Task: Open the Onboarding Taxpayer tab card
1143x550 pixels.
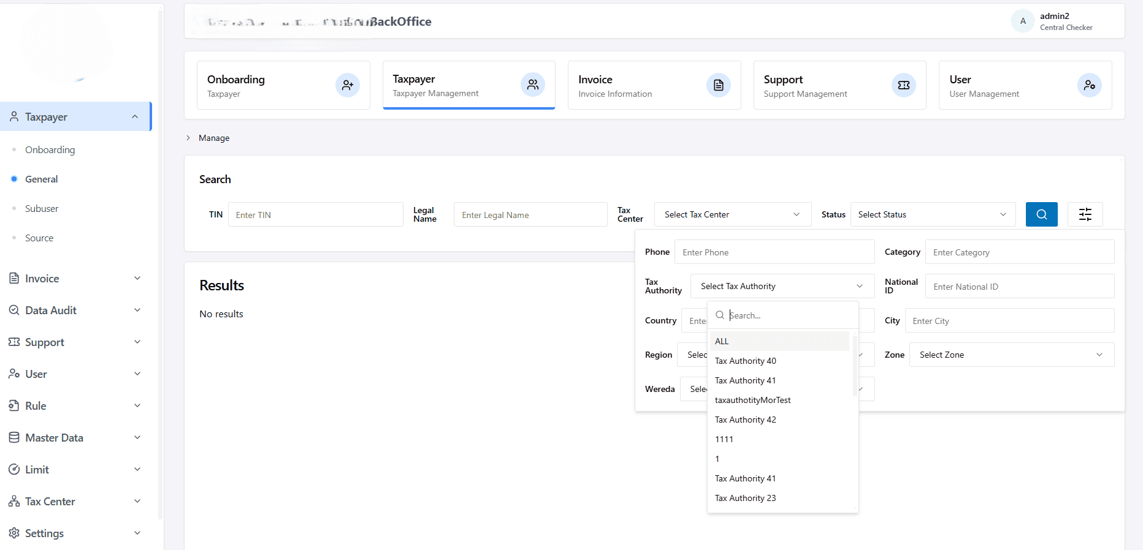Action: click(283, 85)
